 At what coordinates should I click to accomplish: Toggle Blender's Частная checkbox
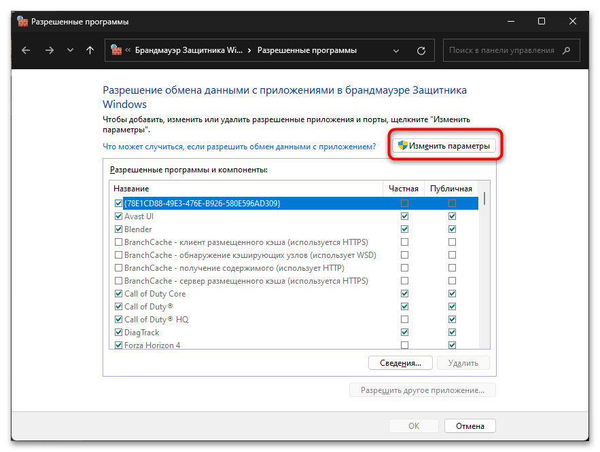pos(405,229)
